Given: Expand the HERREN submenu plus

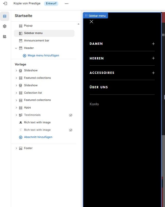Looking at the screenshot, I should click(153, 58).
